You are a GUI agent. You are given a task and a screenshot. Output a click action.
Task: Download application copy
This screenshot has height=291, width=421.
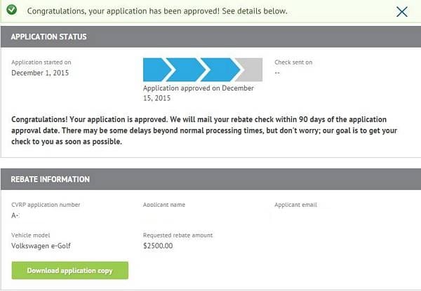[x=70, y=270]
